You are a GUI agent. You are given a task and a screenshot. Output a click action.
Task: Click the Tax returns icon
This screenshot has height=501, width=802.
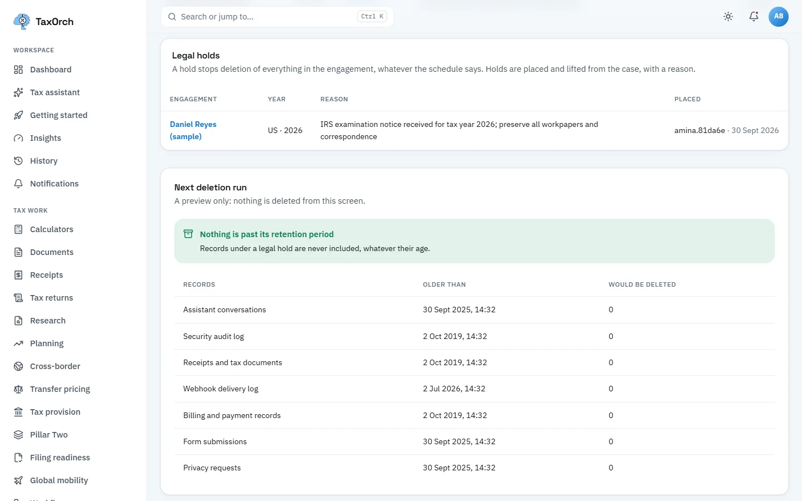pos(18,298)
